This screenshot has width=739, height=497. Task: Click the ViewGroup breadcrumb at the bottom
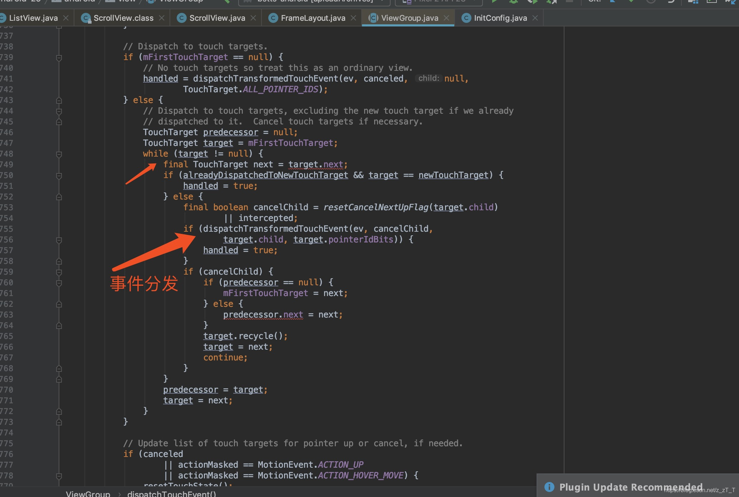(x=88, y=494)
